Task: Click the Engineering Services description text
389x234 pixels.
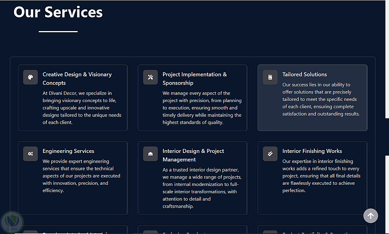Action: point(81,176)
